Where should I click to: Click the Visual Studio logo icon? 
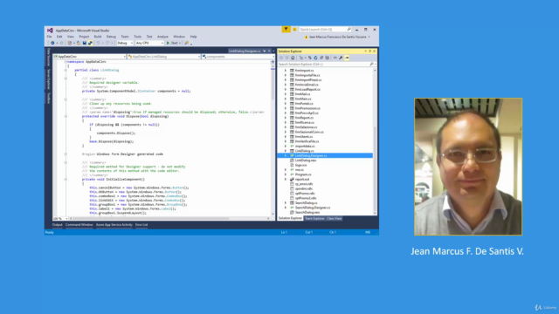click(50, 31)
